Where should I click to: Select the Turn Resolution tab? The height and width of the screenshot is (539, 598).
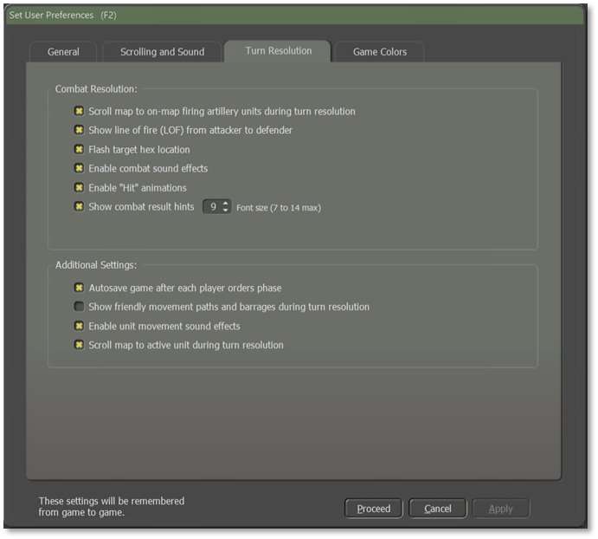click(278, 51)
